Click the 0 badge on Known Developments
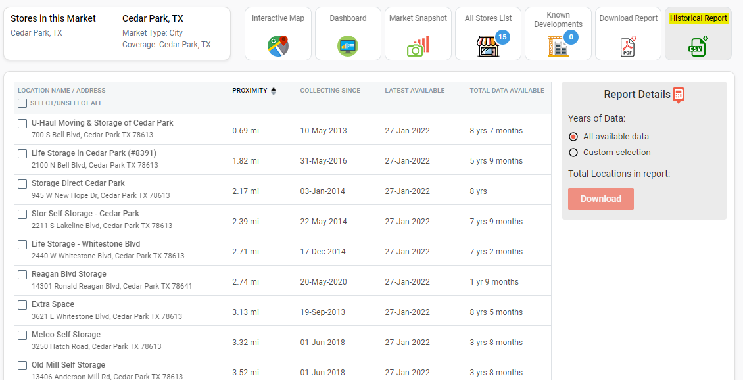Image resolution: width=743 pixels, height=380 pixels. pyautogui.click(x=571, y=37)
